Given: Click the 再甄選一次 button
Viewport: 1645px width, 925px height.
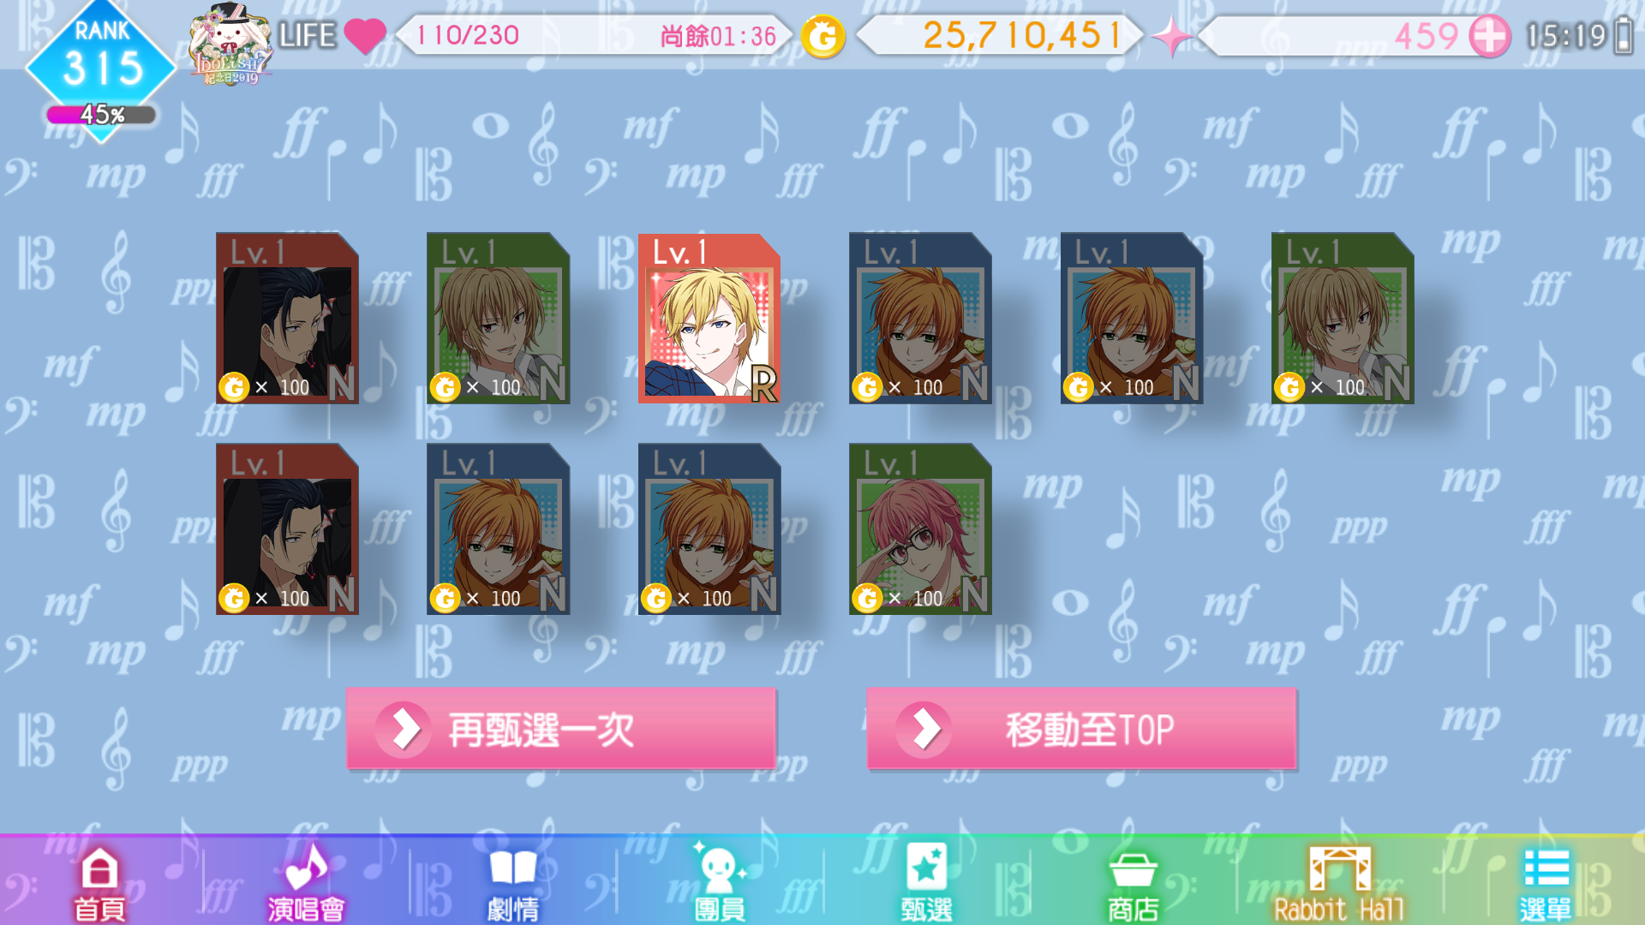Looking at the screenshot, I should [x=561, y=729].
